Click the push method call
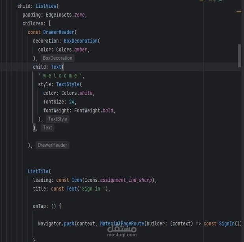Screen dimensions: 244x242 tap(69, 224)
